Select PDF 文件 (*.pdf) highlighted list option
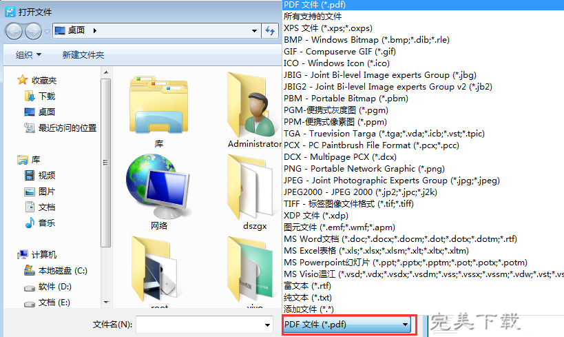 click(x=423, y=5)
